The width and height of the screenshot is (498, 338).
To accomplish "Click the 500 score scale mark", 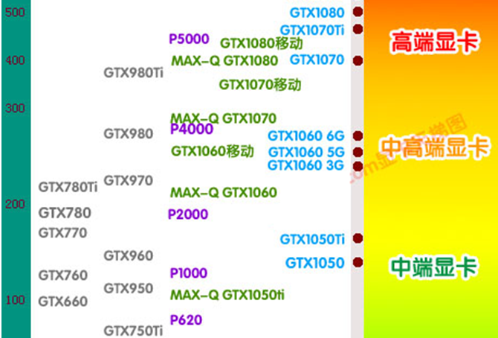I will 15,13.
